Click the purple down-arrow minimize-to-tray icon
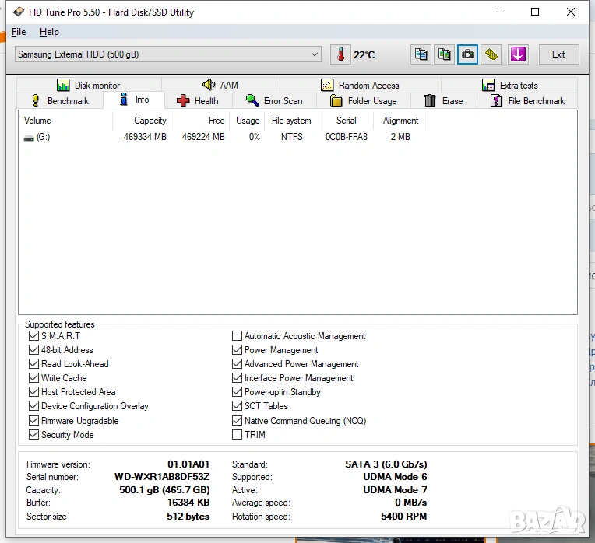This screenshot has height=543, width=595. [518, 54]
